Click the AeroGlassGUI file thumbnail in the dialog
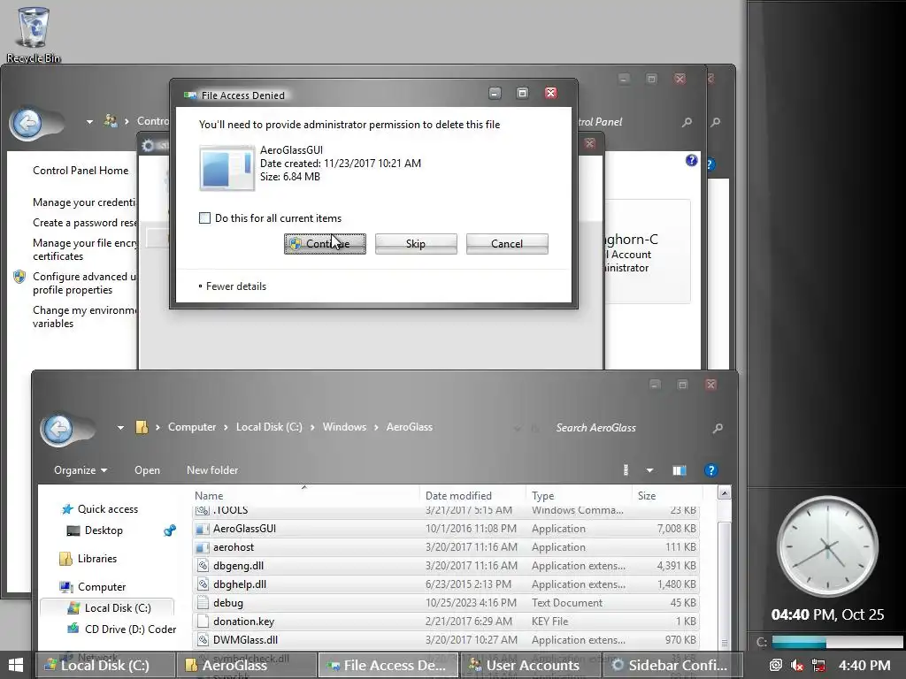Viewport: 906px width, 679px height. point(227,168)
